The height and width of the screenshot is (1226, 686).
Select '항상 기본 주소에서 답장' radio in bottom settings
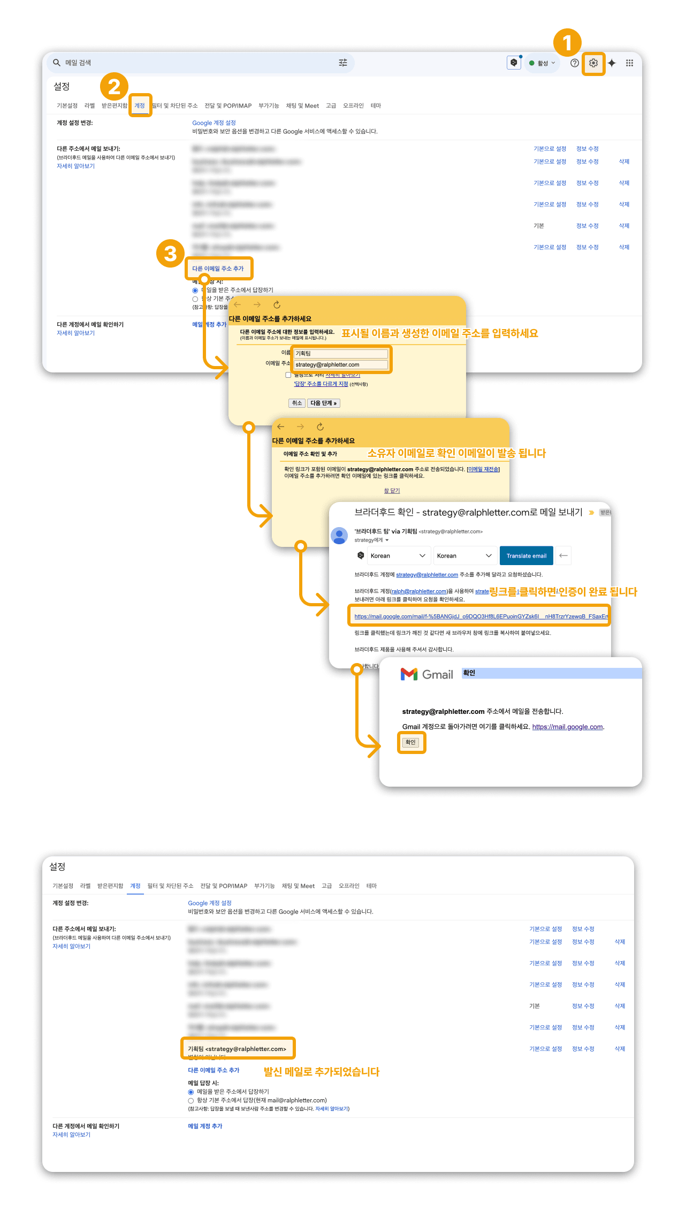point(191,1100)
